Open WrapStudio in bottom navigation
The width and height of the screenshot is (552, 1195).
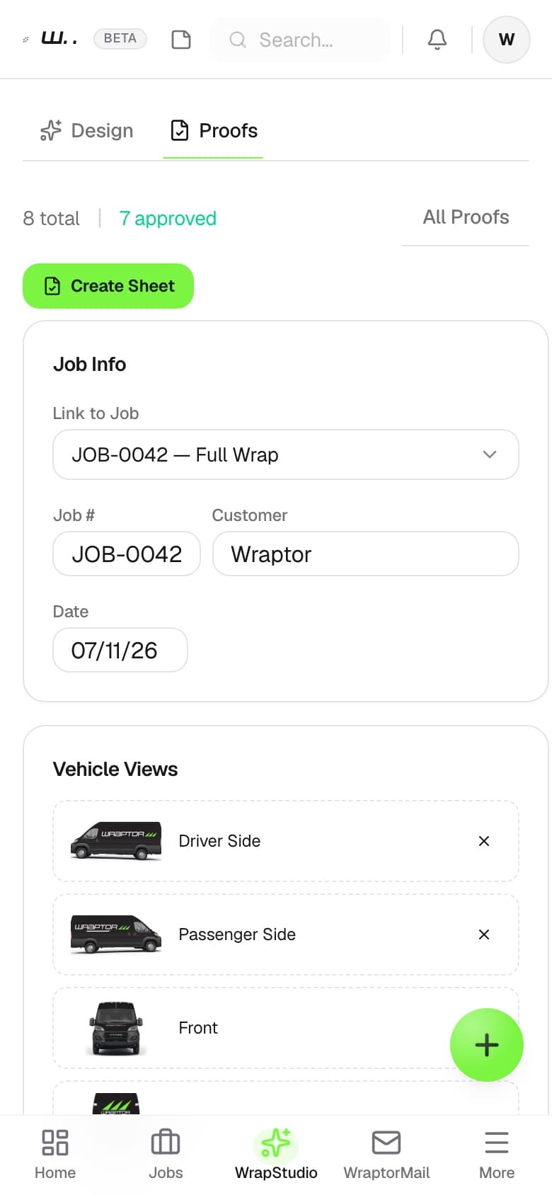[276, 1155]
